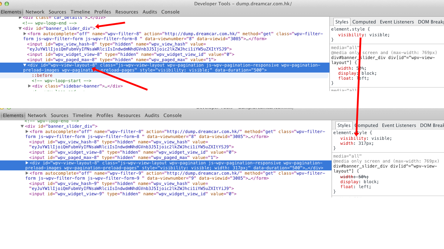Image resolution: width=444 pixels, height=249 pixels.
Task: Switch to Resources tab in lower window
Action: 129,115
